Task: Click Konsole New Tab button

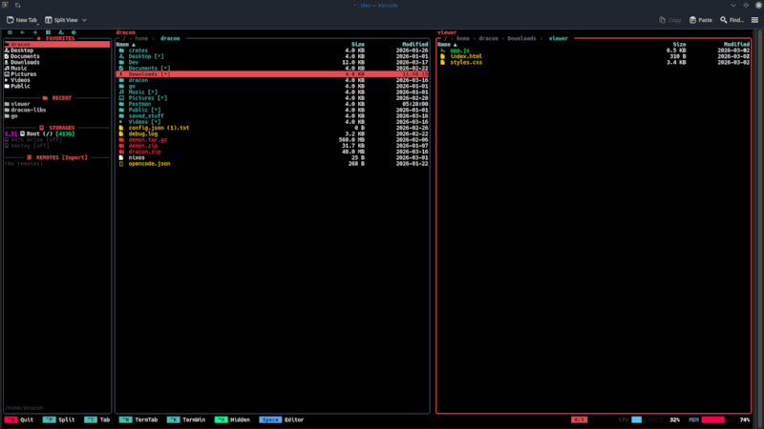Action: [22, 20]
